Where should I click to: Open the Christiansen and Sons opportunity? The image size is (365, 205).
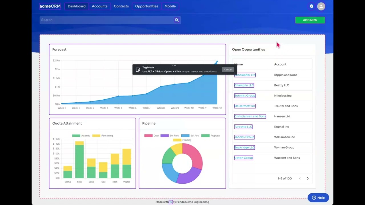250,116
